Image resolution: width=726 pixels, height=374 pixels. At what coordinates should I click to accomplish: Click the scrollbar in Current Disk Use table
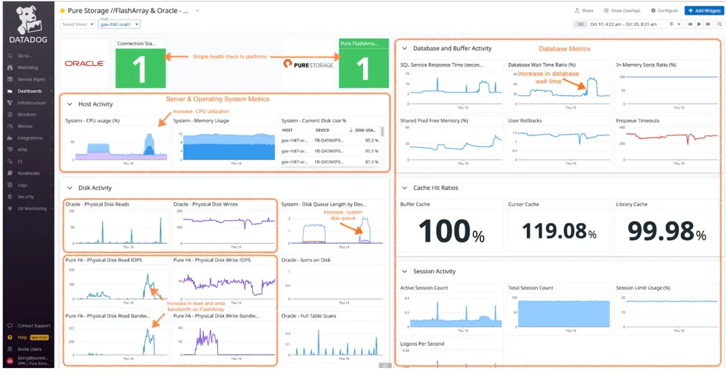click(x=382, y=132)
